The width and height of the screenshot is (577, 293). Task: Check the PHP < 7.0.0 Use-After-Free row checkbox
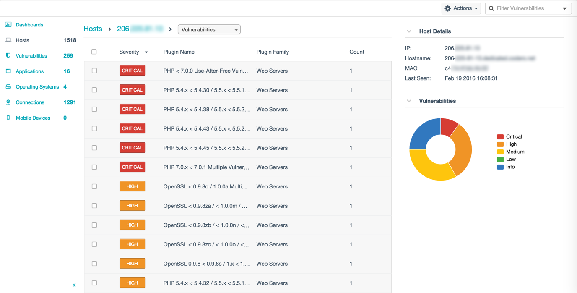pos(94,71)
